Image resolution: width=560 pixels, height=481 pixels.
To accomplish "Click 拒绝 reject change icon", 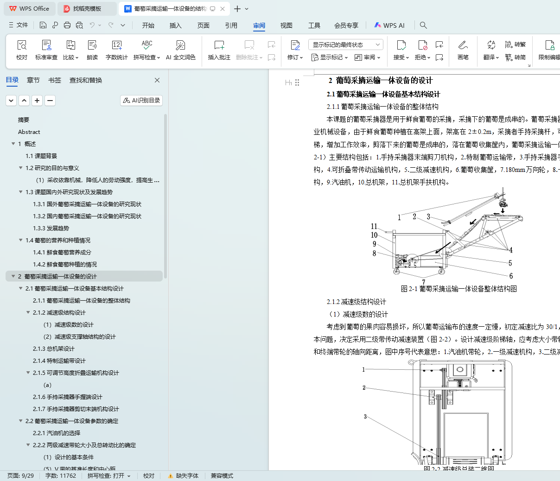I will [x=422, y=45].
